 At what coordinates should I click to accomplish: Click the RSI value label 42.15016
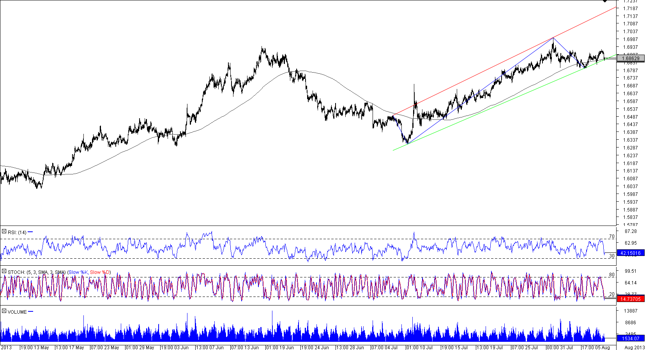coord(631,253)
